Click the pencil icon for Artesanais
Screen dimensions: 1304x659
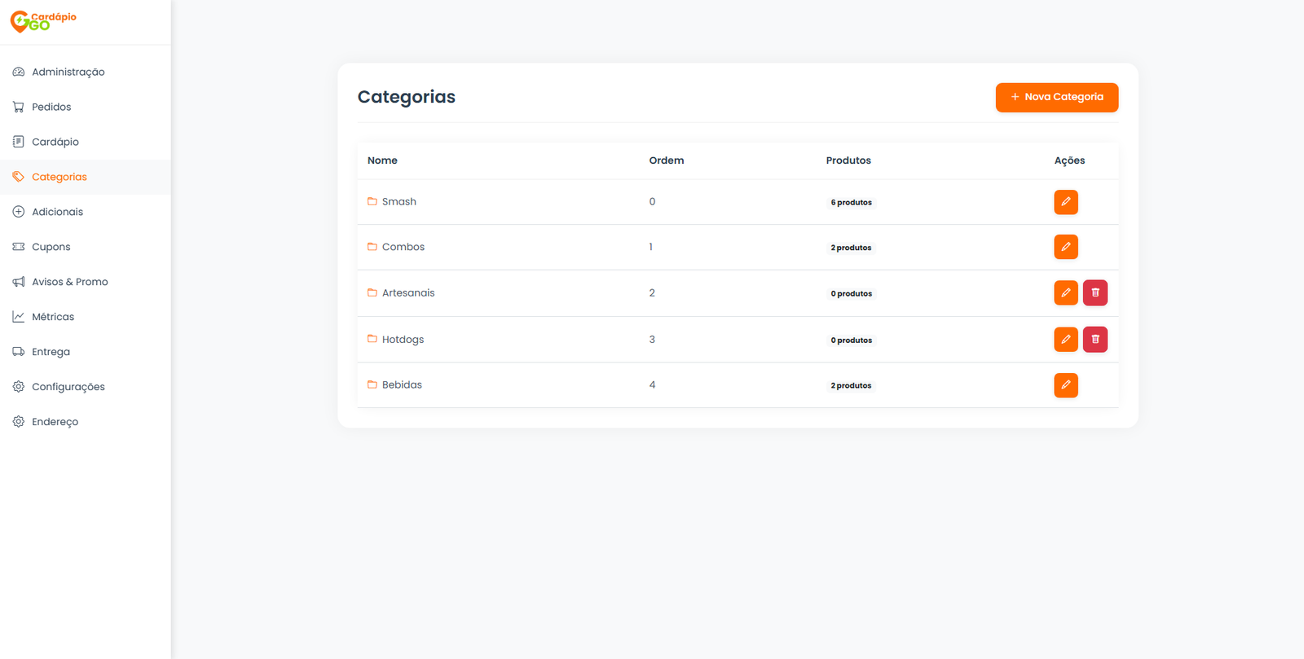pos(1065,292)
